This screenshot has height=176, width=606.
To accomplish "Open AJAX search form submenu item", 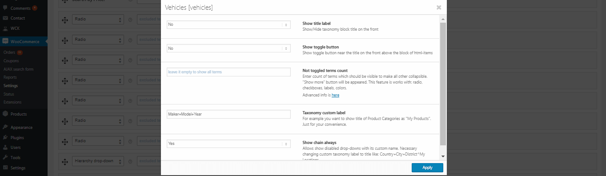I will click(18, 69).
